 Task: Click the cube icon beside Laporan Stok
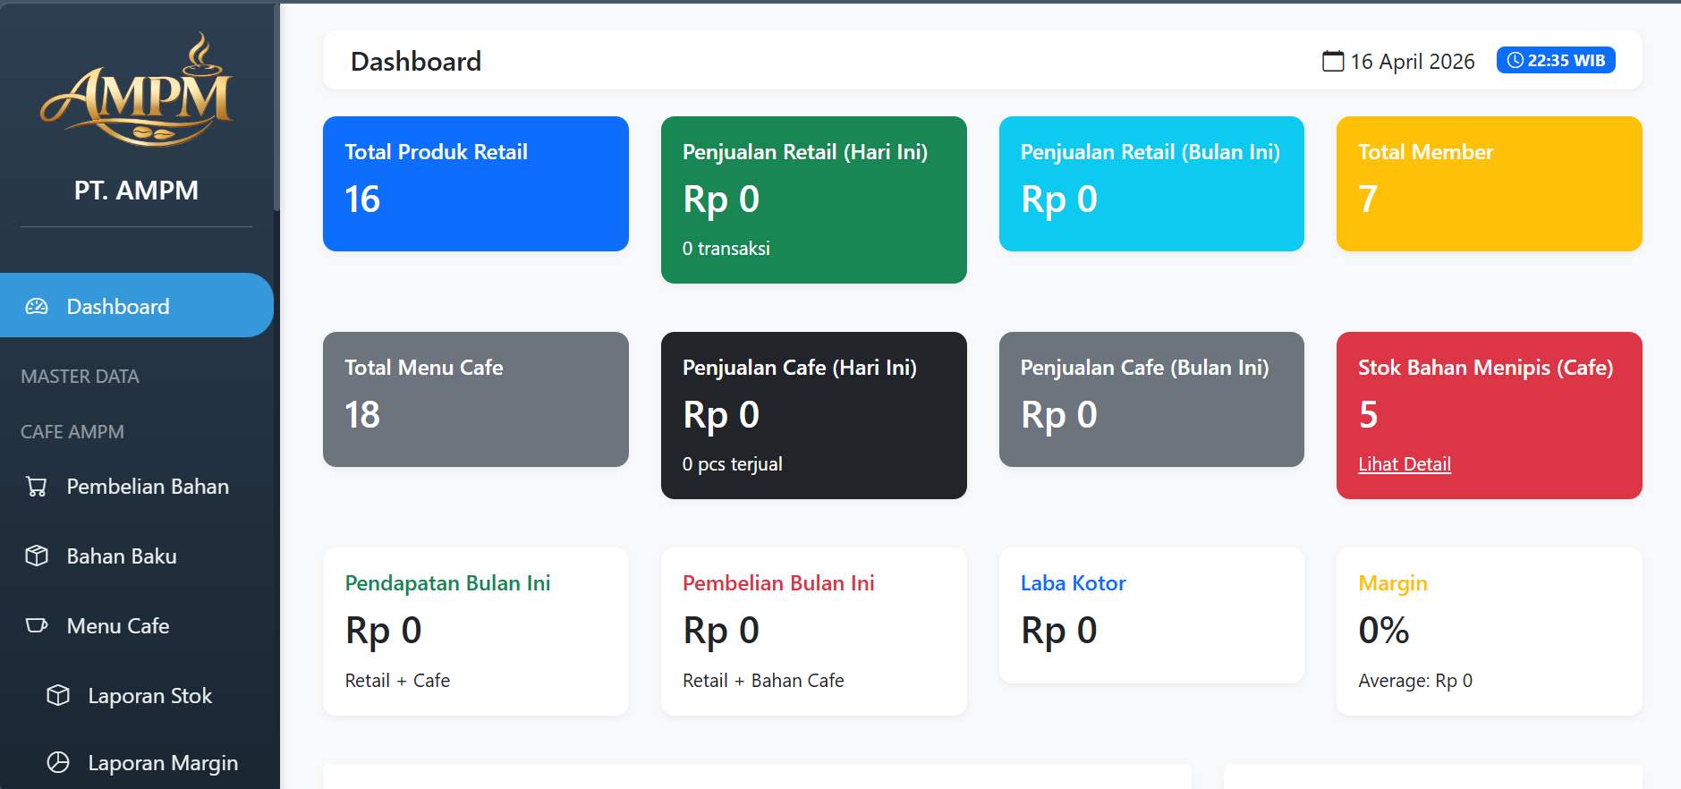point(58,695)
